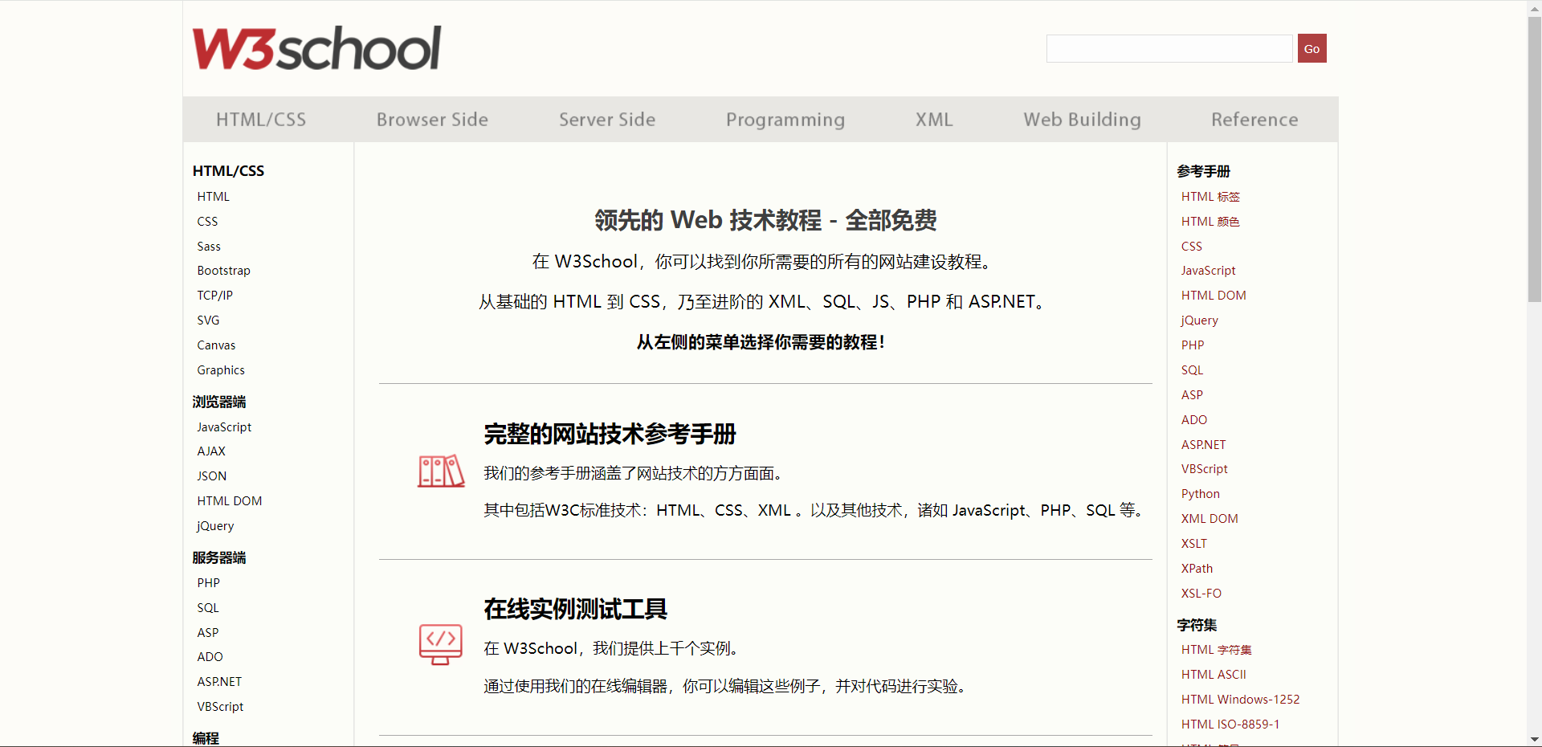Open JavaScript reference in right sidebar
Screen dimensions: 1542x747
click(x=1208, y=271)
